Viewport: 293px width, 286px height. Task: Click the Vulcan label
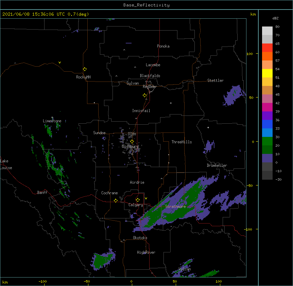tap(185, 269)
